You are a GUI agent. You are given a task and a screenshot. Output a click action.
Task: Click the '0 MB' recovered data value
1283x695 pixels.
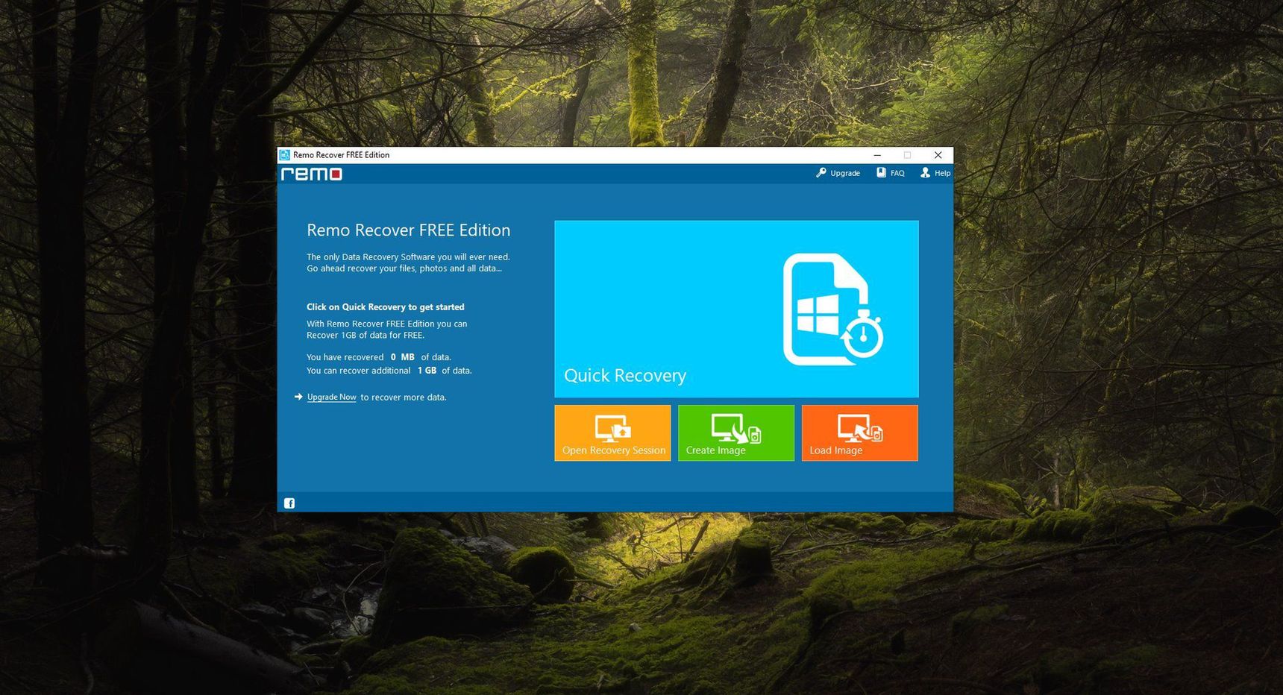click(403, 357)
